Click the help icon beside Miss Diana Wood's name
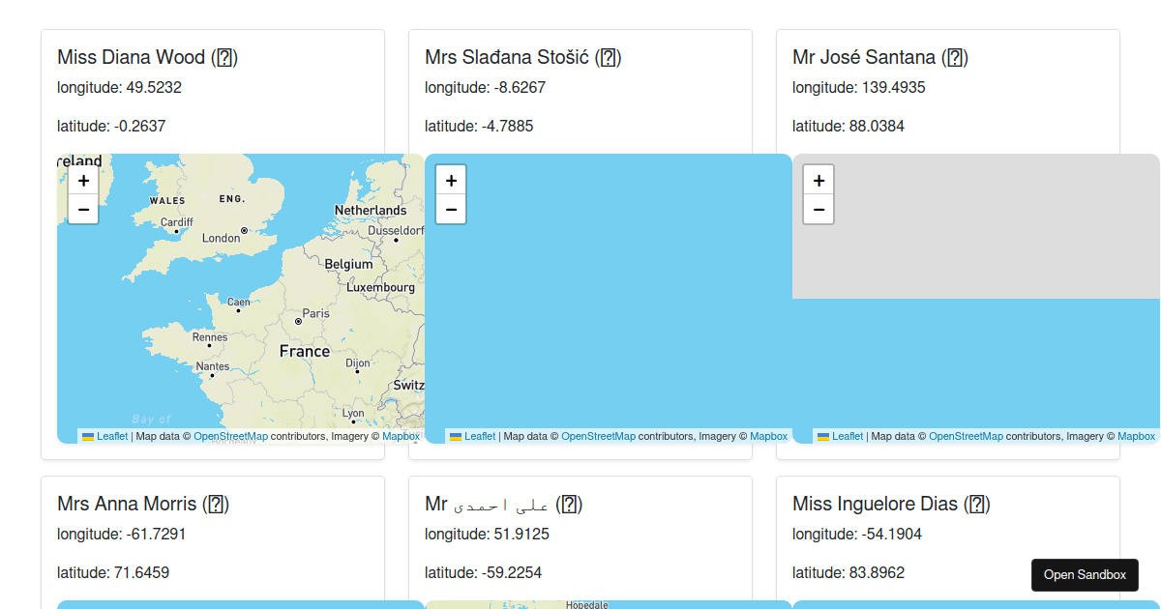Screen dimensions: 1161x609 coord(225,58)
